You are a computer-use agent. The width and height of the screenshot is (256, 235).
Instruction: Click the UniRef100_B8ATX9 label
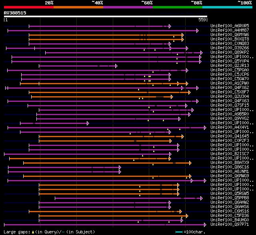pos(230,163)
